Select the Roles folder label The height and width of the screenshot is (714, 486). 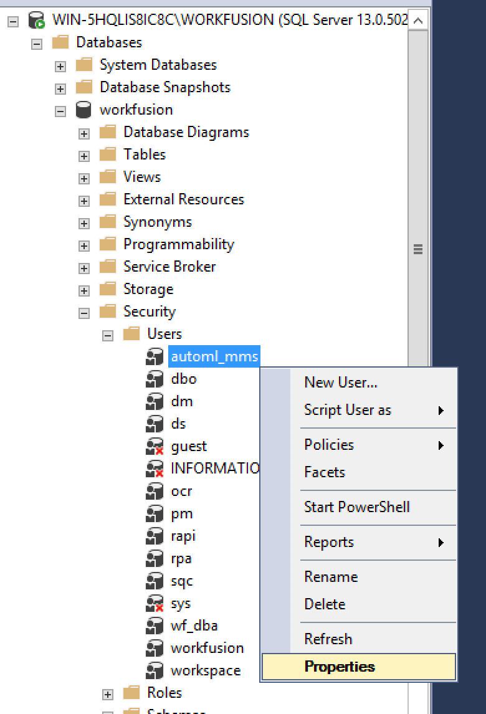tap(164, 693)
